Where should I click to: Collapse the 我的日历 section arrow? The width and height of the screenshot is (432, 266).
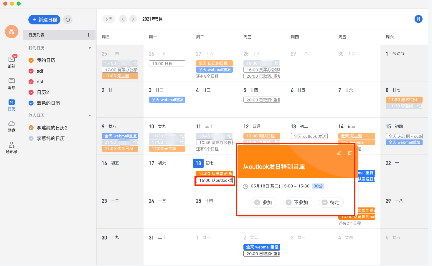(90, 48)
